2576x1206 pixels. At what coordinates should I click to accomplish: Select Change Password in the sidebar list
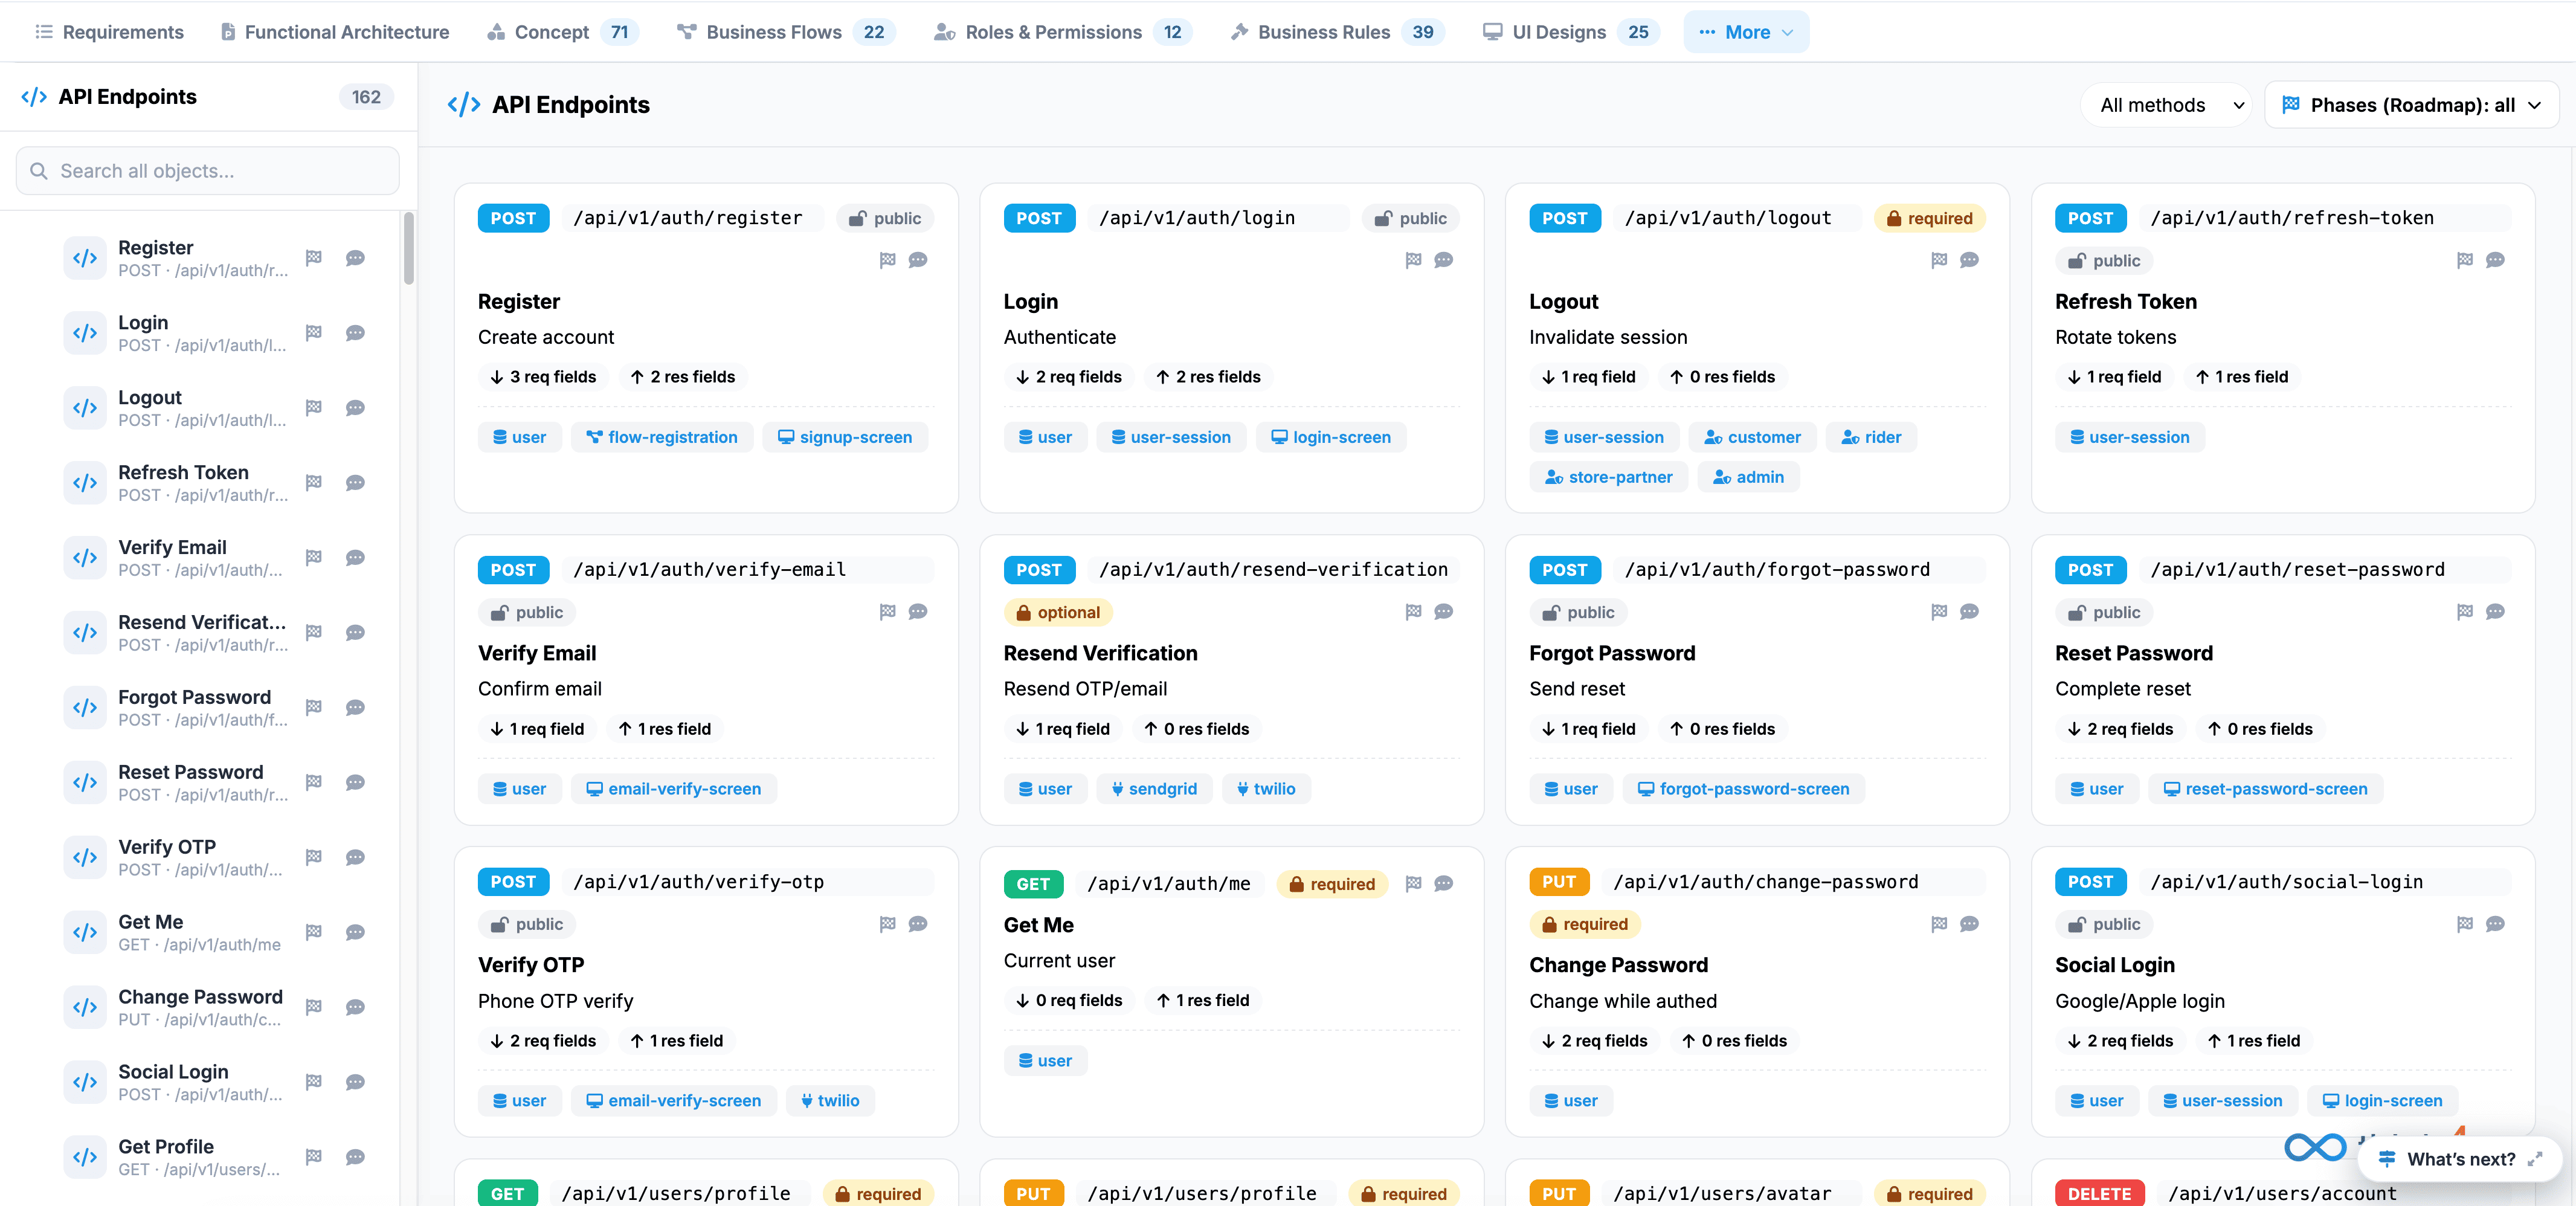[x=200, y=1007]
